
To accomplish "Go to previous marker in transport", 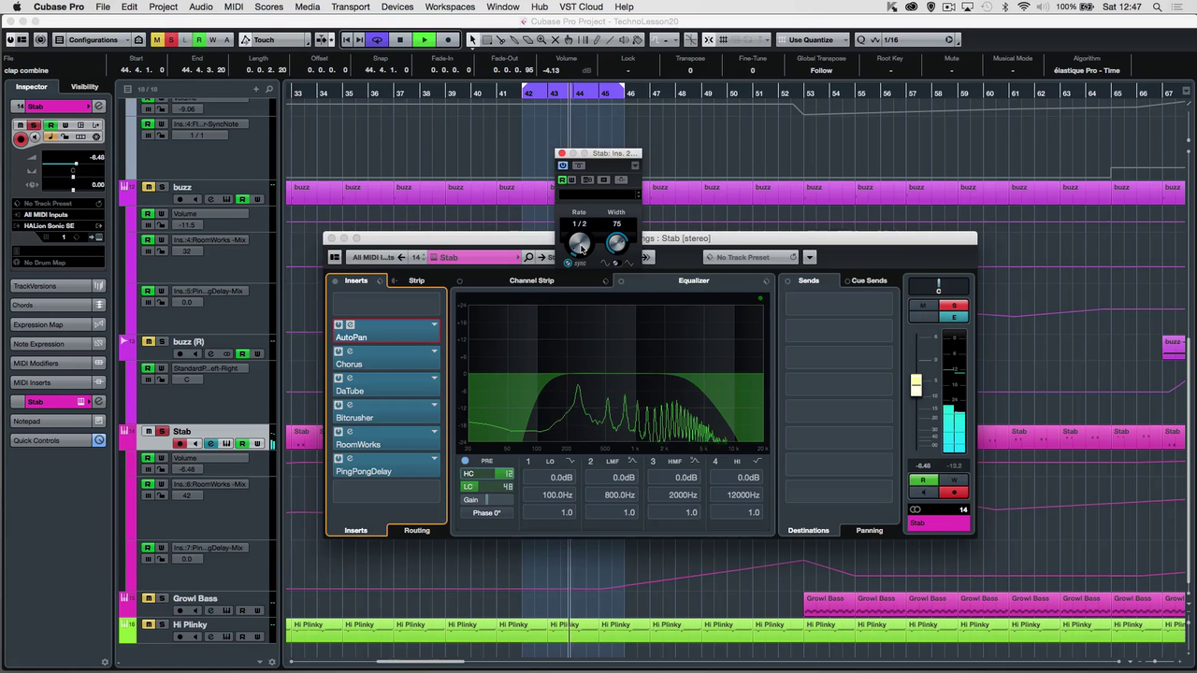I will 347,40.
